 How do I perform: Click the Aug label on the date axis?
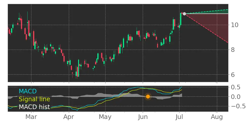point(217,117)
